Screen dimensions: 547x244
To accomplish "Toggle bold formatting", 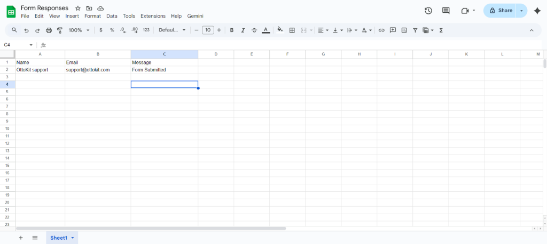I will [x=232, y=30].
